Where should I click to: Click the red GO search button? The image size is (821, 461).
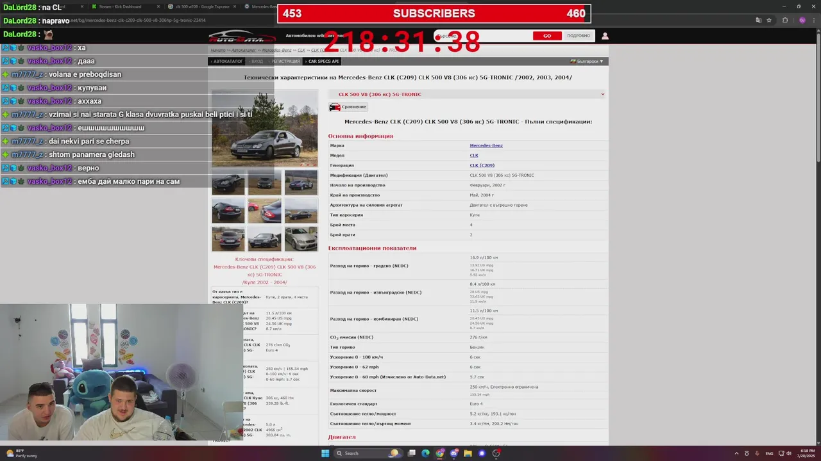547,36
